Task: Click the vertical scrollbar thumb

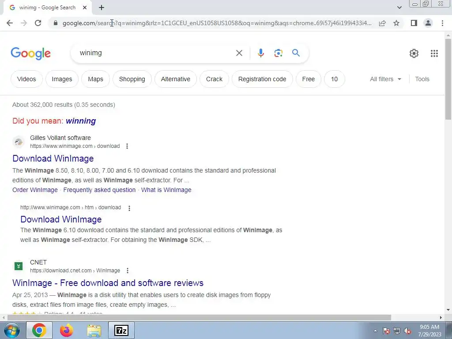Action: 448,79
